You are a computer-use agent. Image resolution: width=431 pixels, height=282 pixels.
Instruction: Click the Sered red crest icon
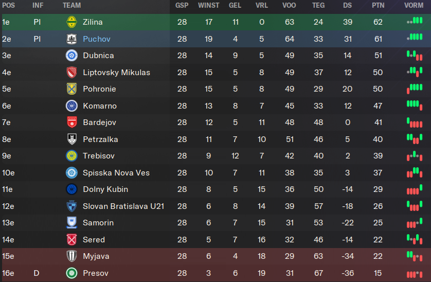click(71, 240)
